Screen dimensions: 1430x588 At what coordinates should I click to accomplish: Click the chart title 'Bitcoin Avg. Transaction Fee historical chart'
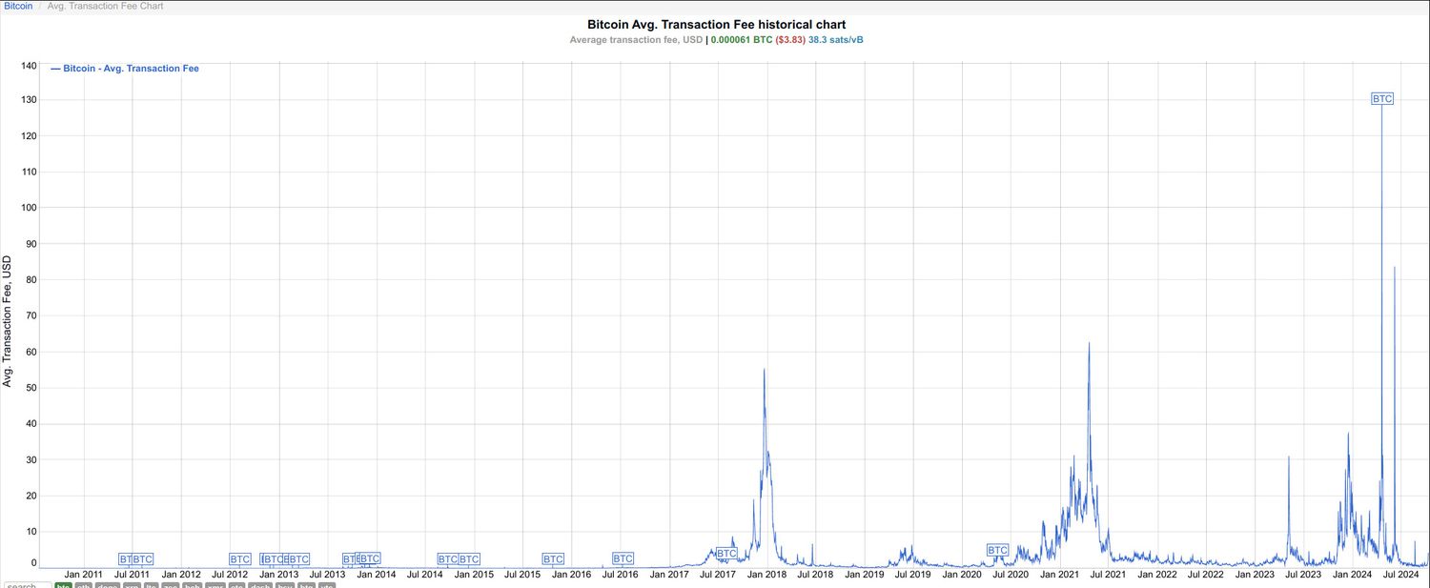[716, 24]
